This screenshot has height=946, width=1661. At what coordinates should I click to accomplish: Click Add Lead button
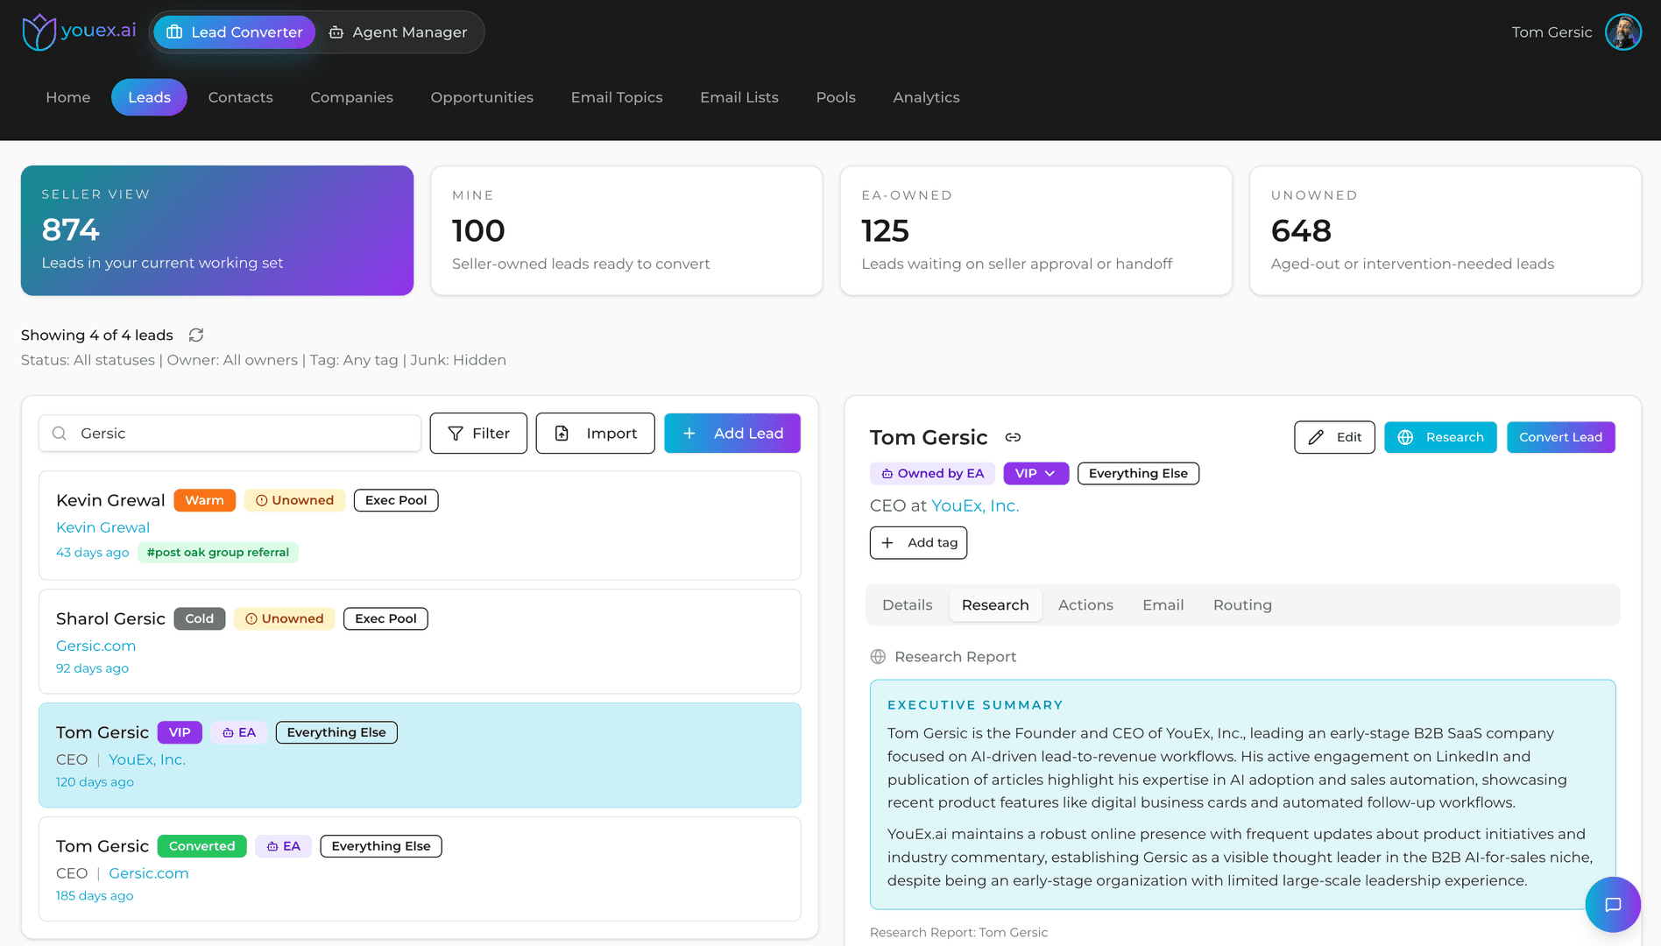point(732,434)
